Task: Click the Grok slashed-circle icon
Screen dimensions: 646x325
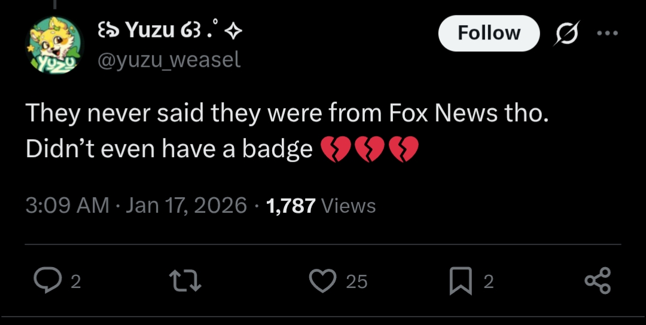Action: pyautogui.click(x=565, y=33)
